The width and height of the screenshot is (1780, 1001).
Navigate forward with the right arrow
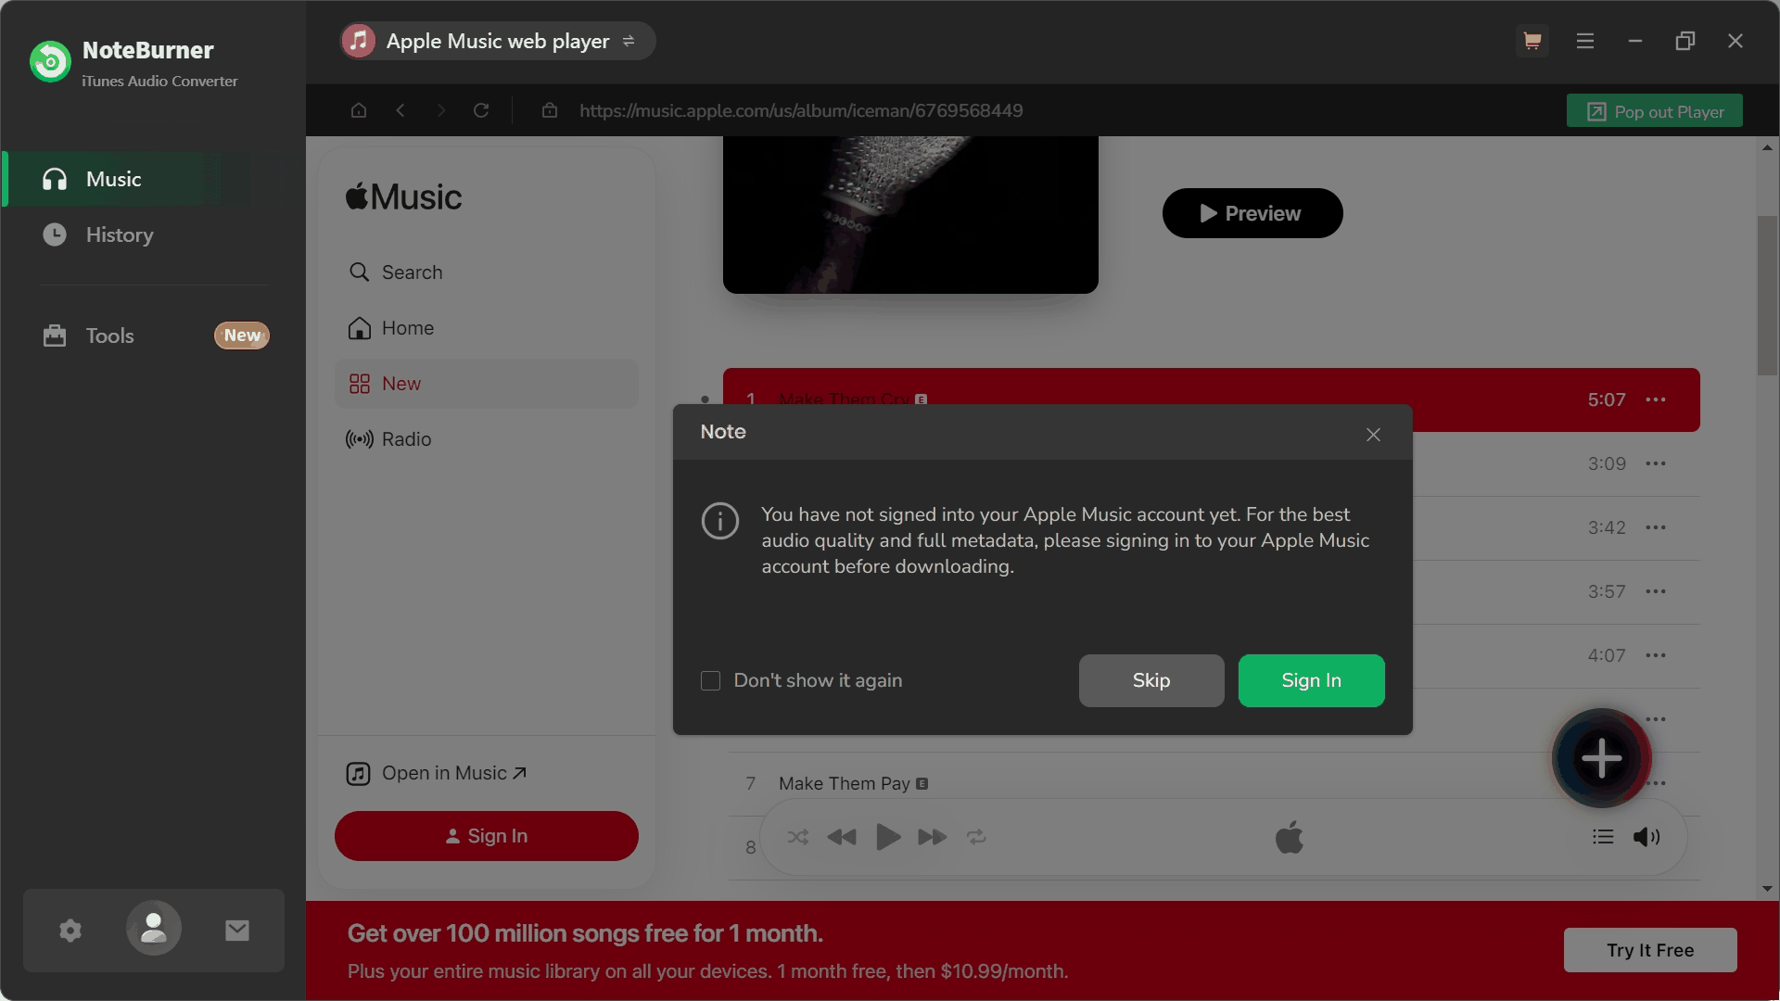click(x=441, y=110)
